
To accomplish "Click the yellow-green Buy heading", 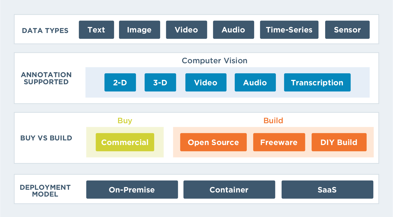I will pos(125,120).
